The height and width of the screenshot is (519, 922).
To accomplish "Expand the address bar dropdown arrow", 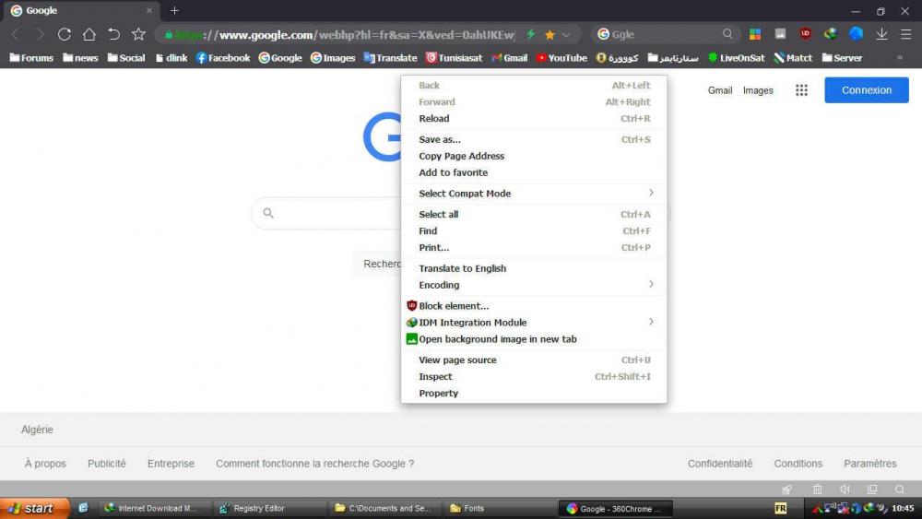I will point(566,35).
